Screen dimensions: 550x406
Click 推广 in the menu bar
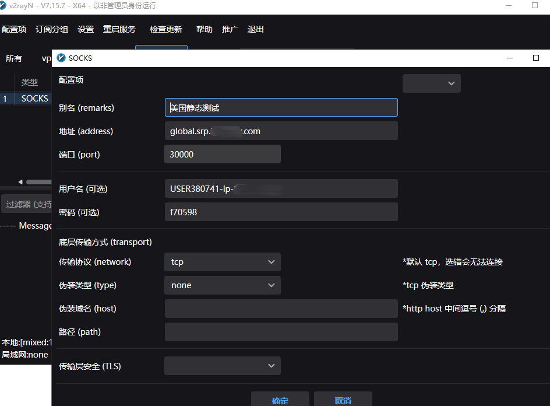point(230,29)
